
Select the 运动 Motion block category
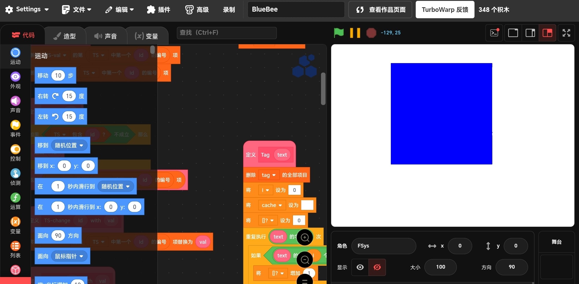[x=15, y=56]
